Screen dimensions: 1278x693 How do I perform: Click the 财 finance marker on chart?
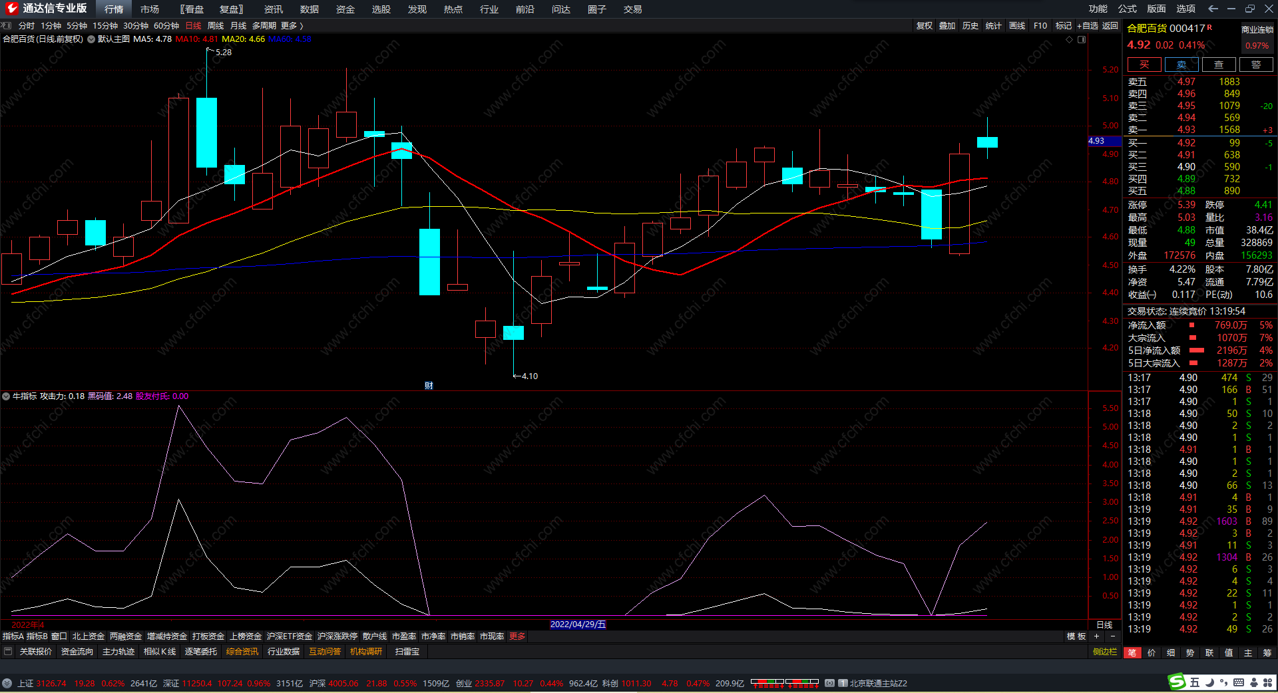point(429,386)
